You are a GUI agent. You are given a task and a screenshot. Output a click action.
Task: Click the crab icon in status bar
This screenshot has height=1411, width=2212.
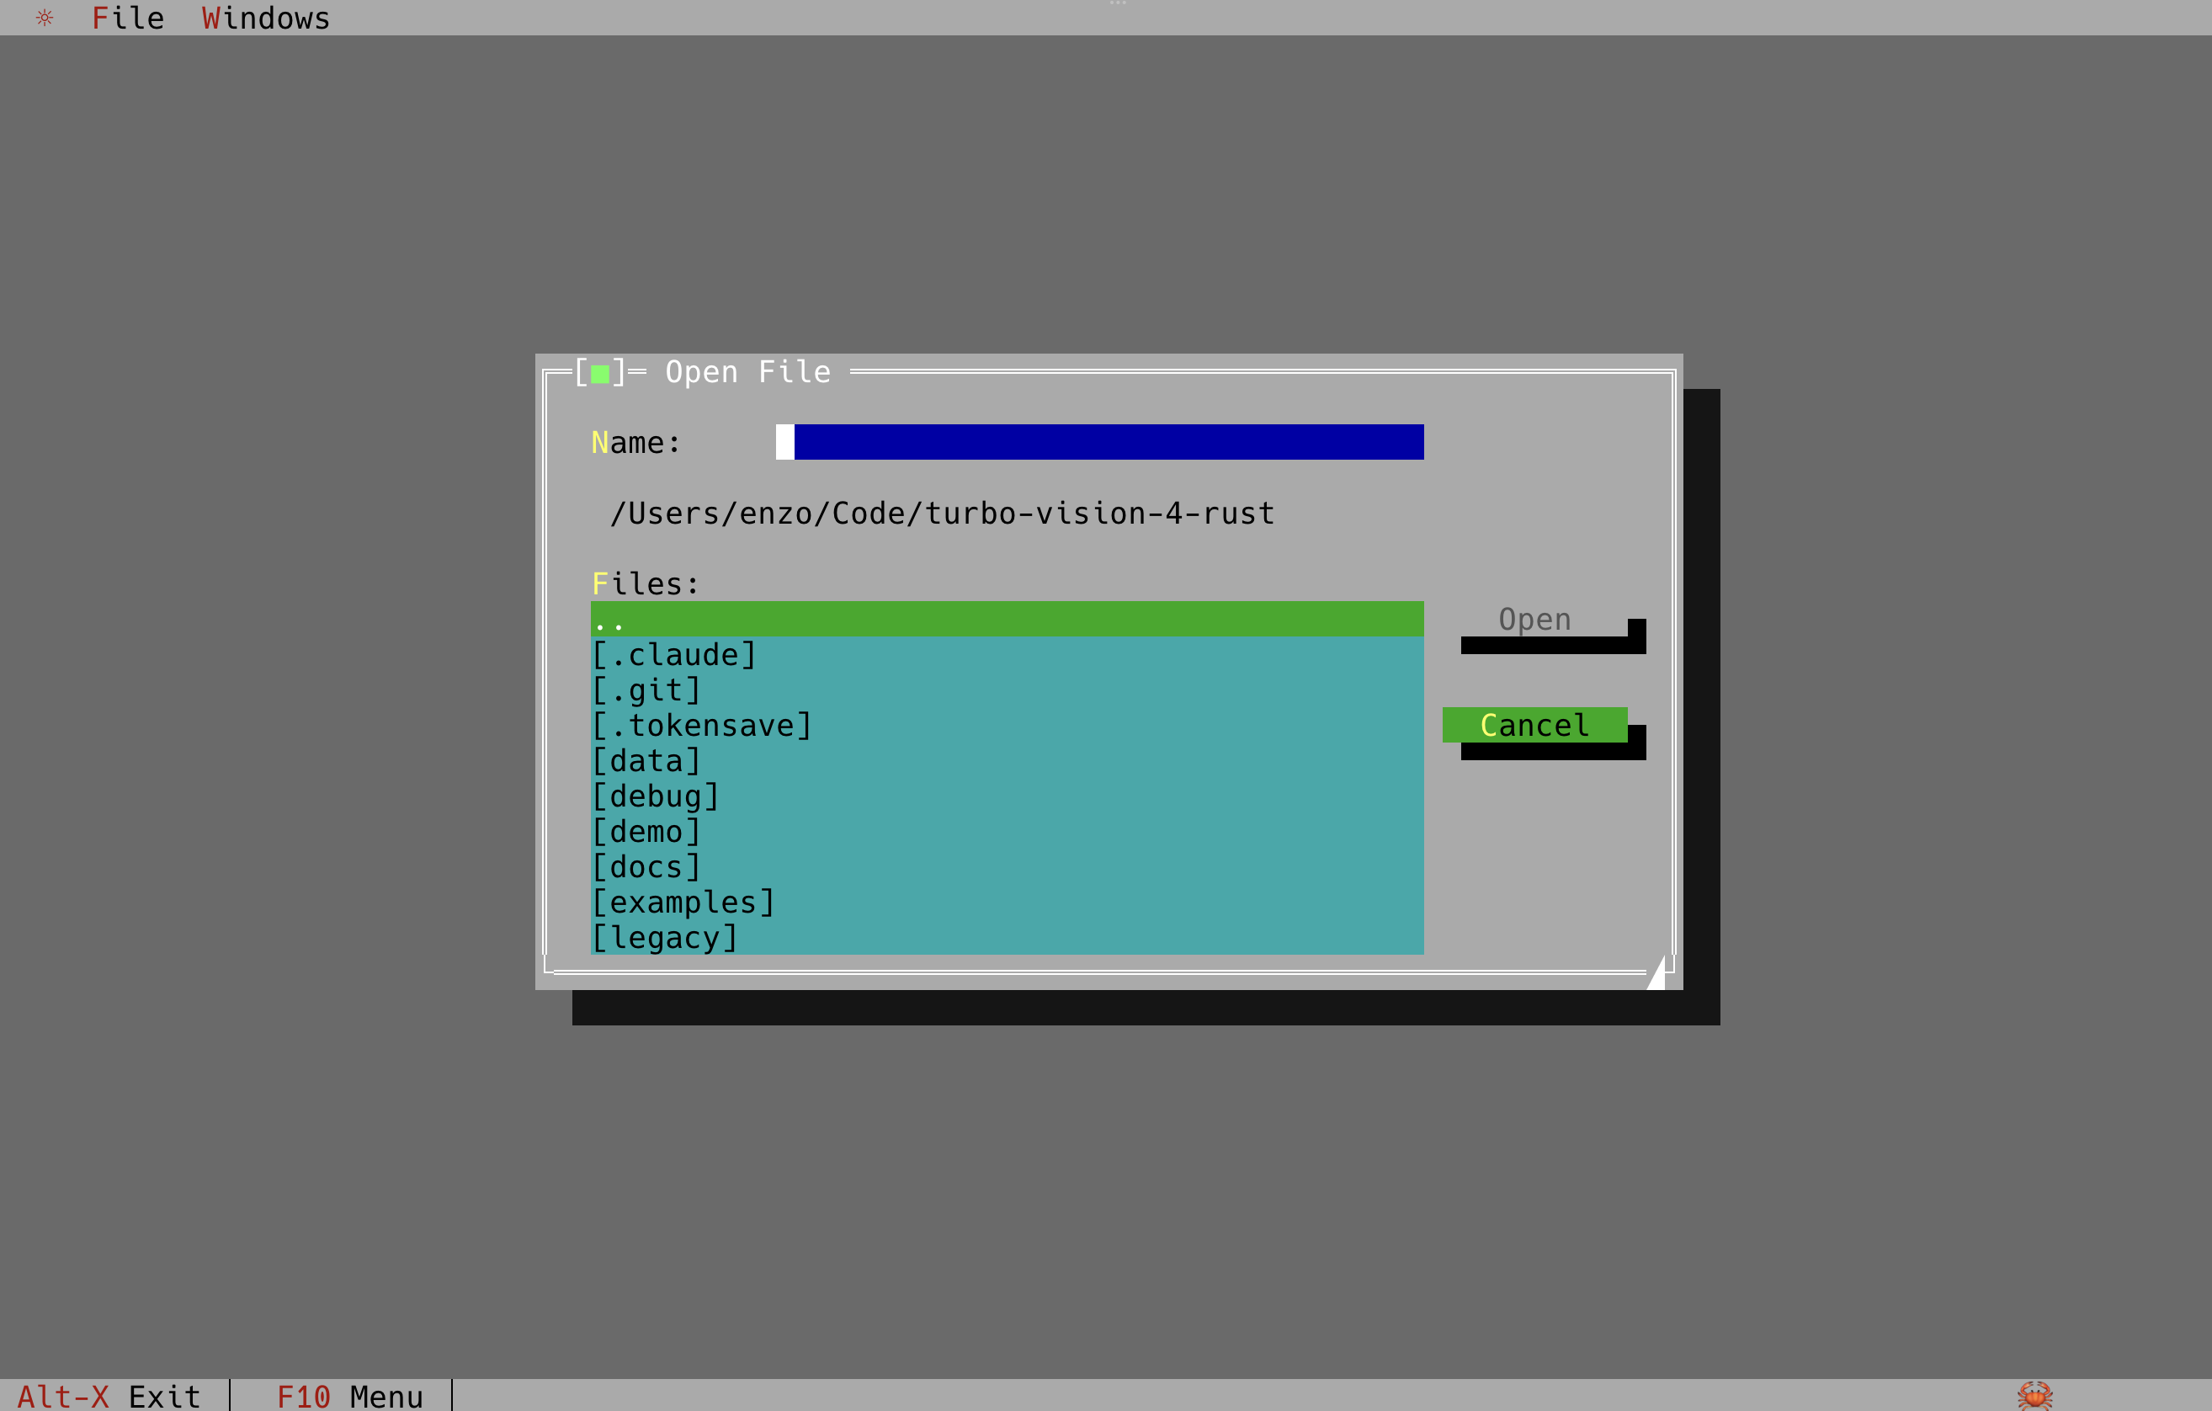[x=2034, y=1395]
